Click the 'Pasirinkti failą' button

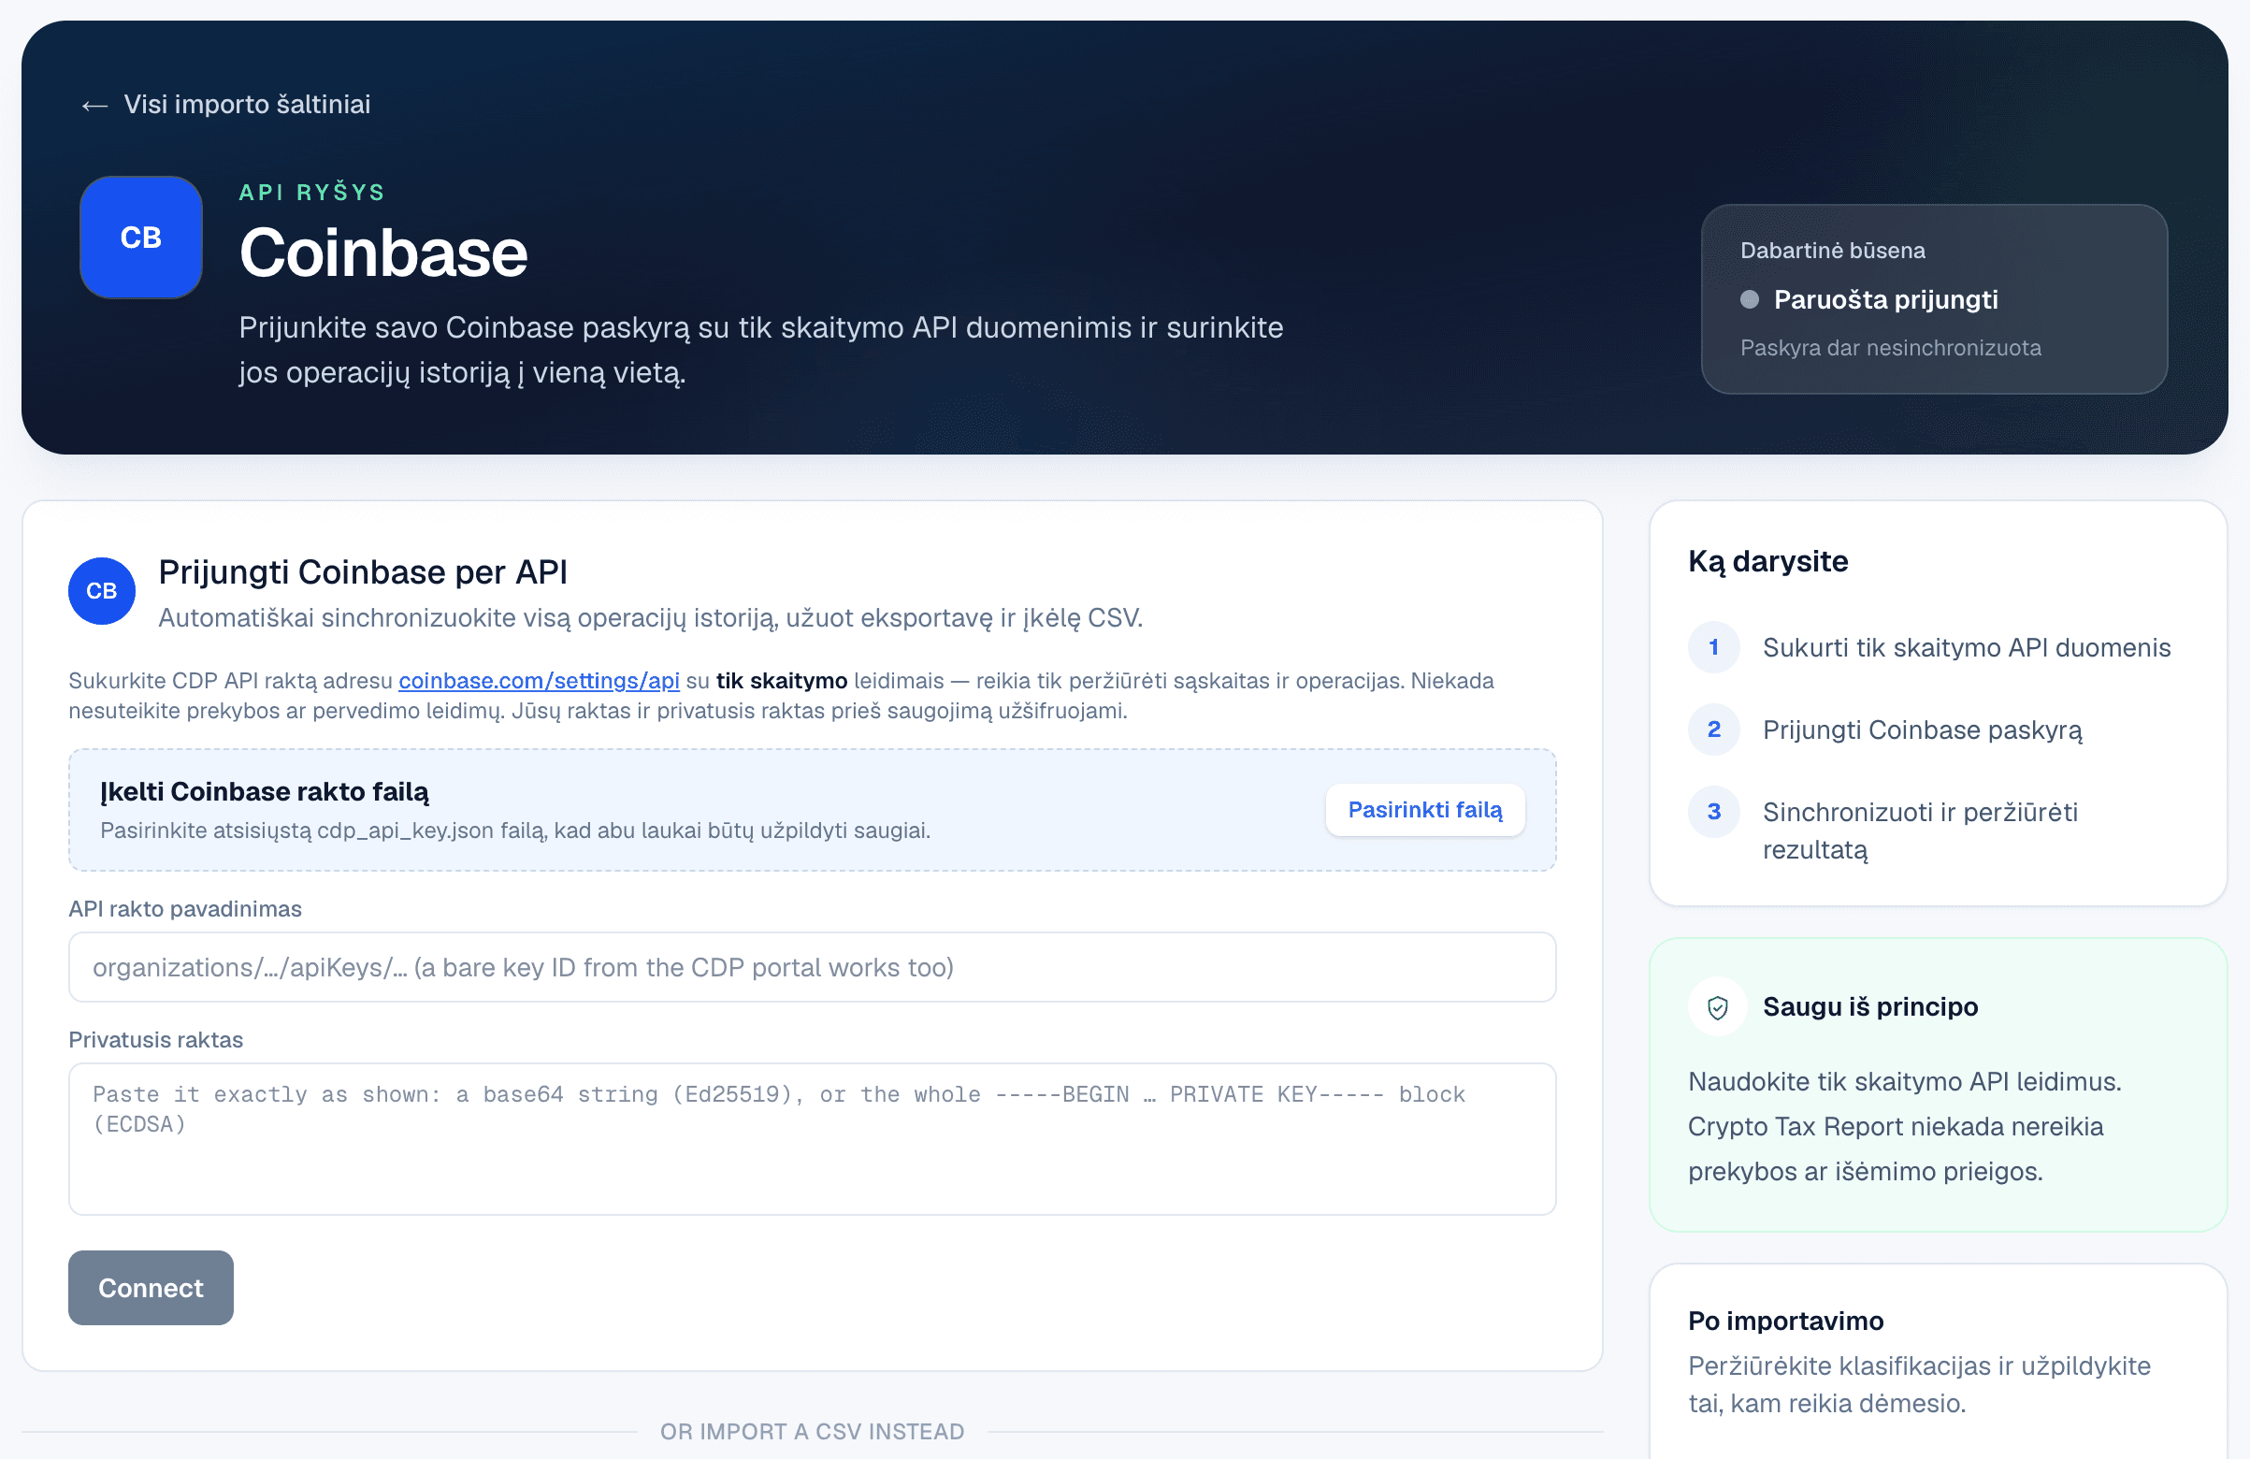click(x=1424, y=809)
